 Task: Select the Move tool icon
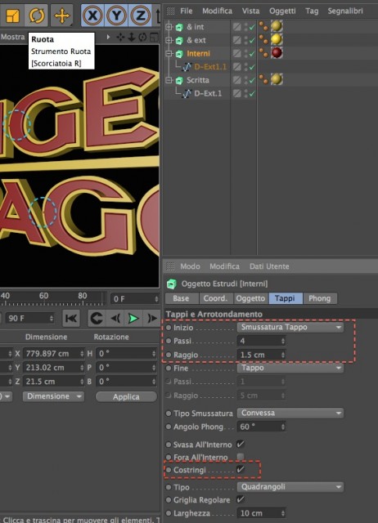coord(62,15)
